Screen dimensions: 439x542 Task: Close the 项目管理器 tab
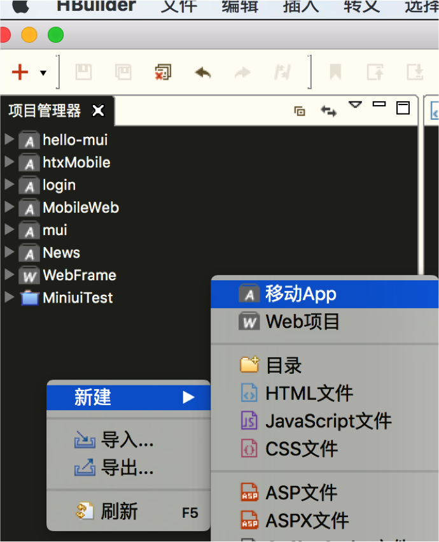tap(98, 111)
